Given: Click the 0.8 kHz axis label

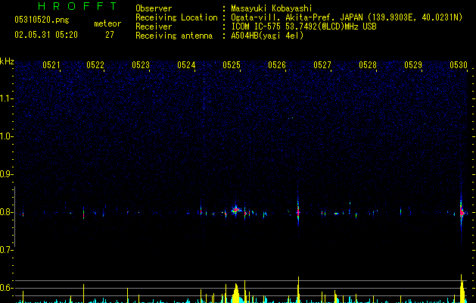Looking at the screenshot, I should 7,212.
